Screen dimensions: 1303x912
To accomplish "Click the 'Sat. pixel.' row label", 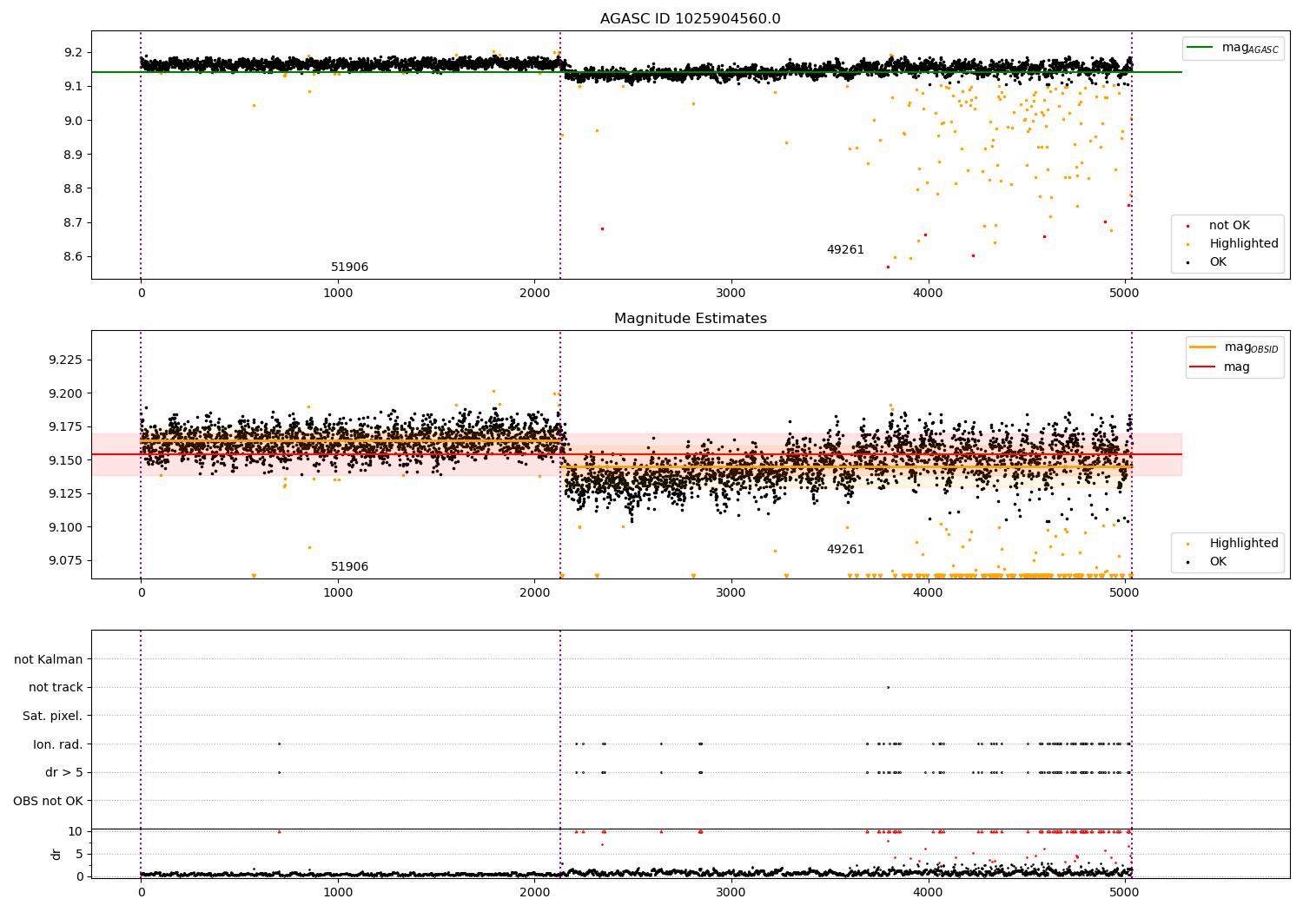I will coord(53,717).
